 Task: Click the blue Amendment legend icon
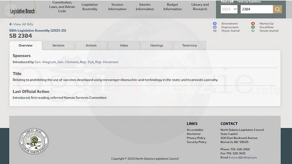point(215,24)
